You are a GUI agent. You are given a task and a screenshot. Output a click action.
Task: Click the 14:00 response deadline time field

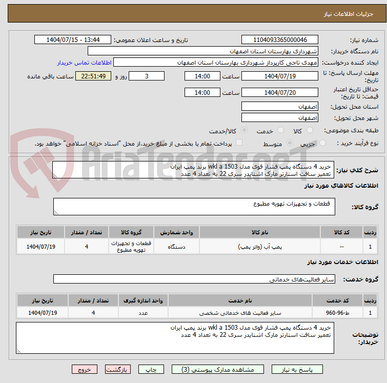(202, 76)
